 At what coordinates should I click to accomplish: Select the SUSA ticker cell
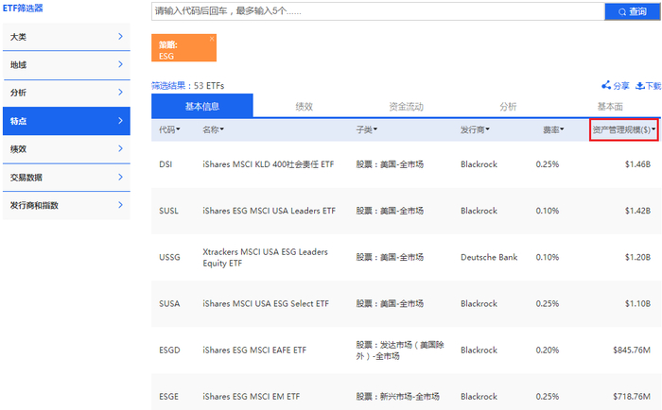169,303
